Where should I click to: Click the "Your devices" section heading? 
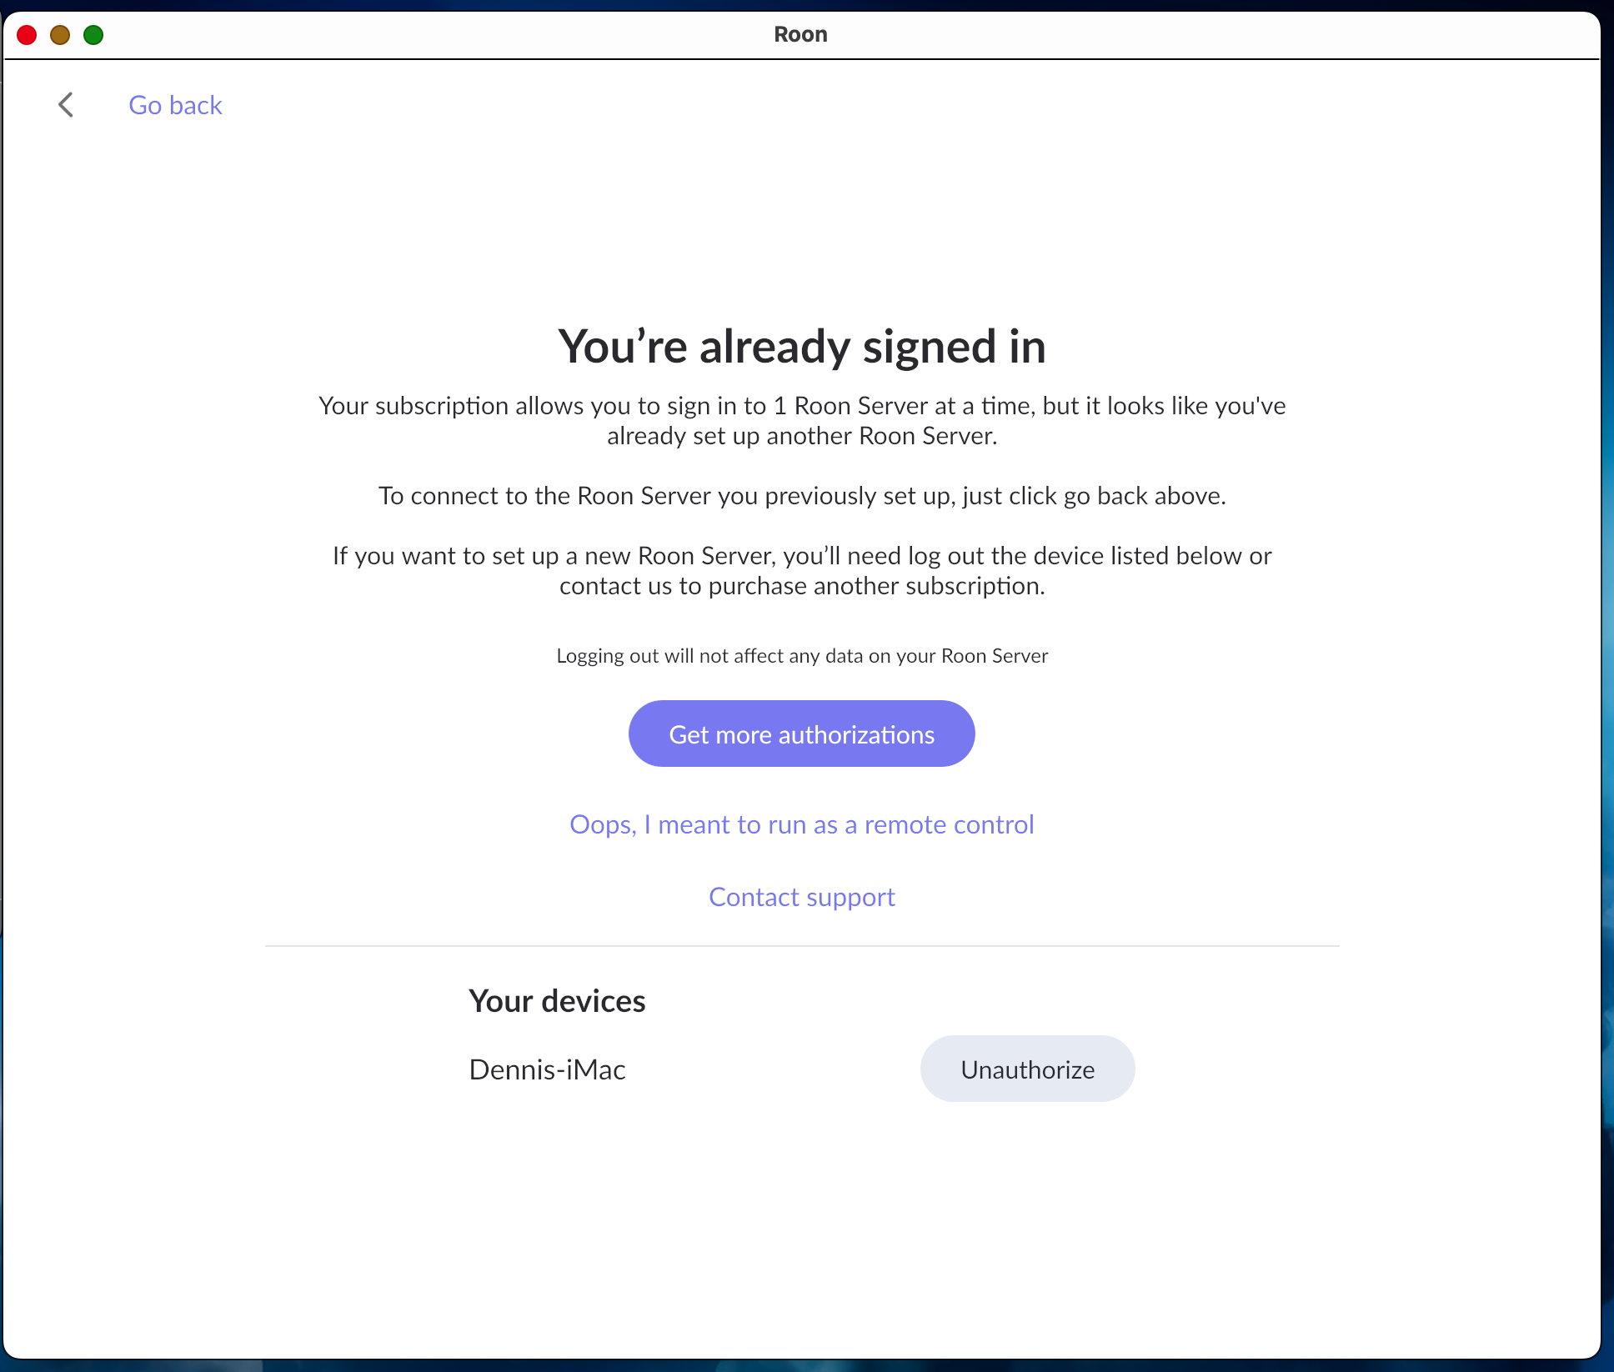point(557,1001)
